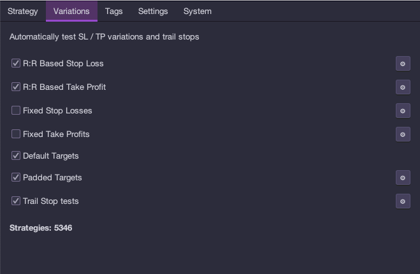Open the System tab
Screen dimensions: 420x274
(198, 11)
